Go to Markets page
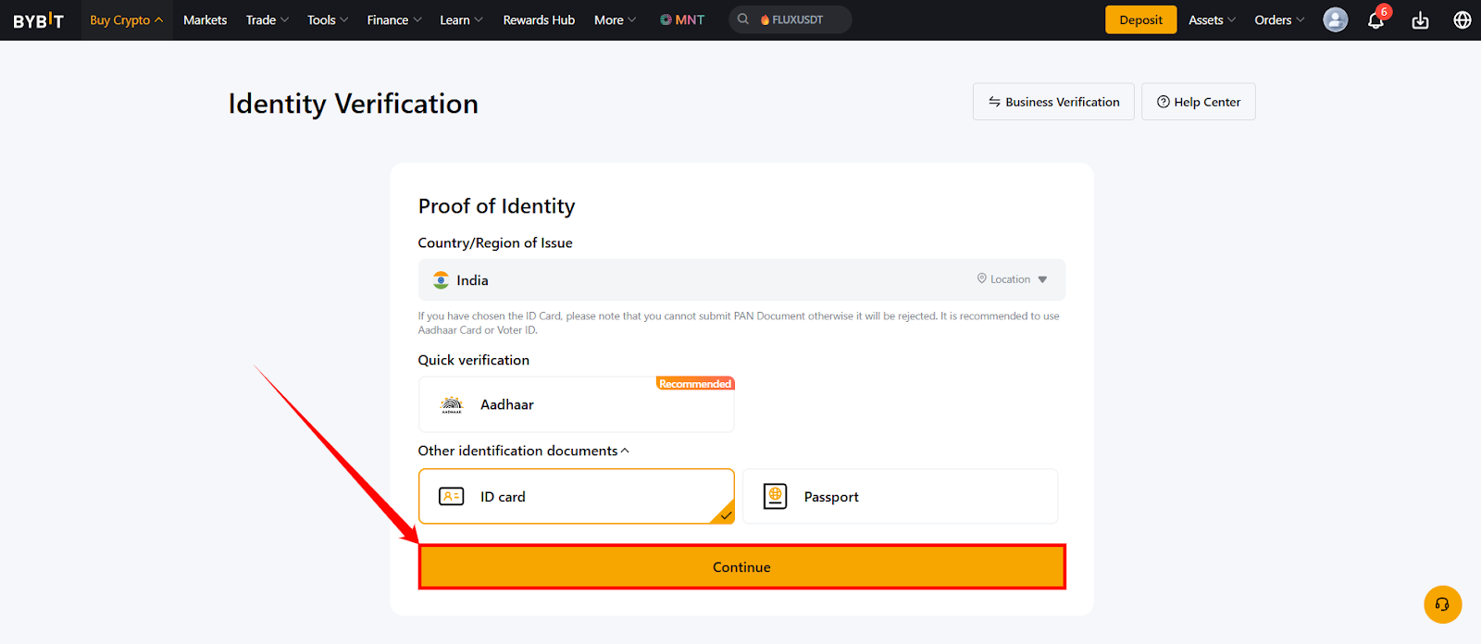Screen dimensions: 1481x644 pyautogui.click(x=205, y=20)
